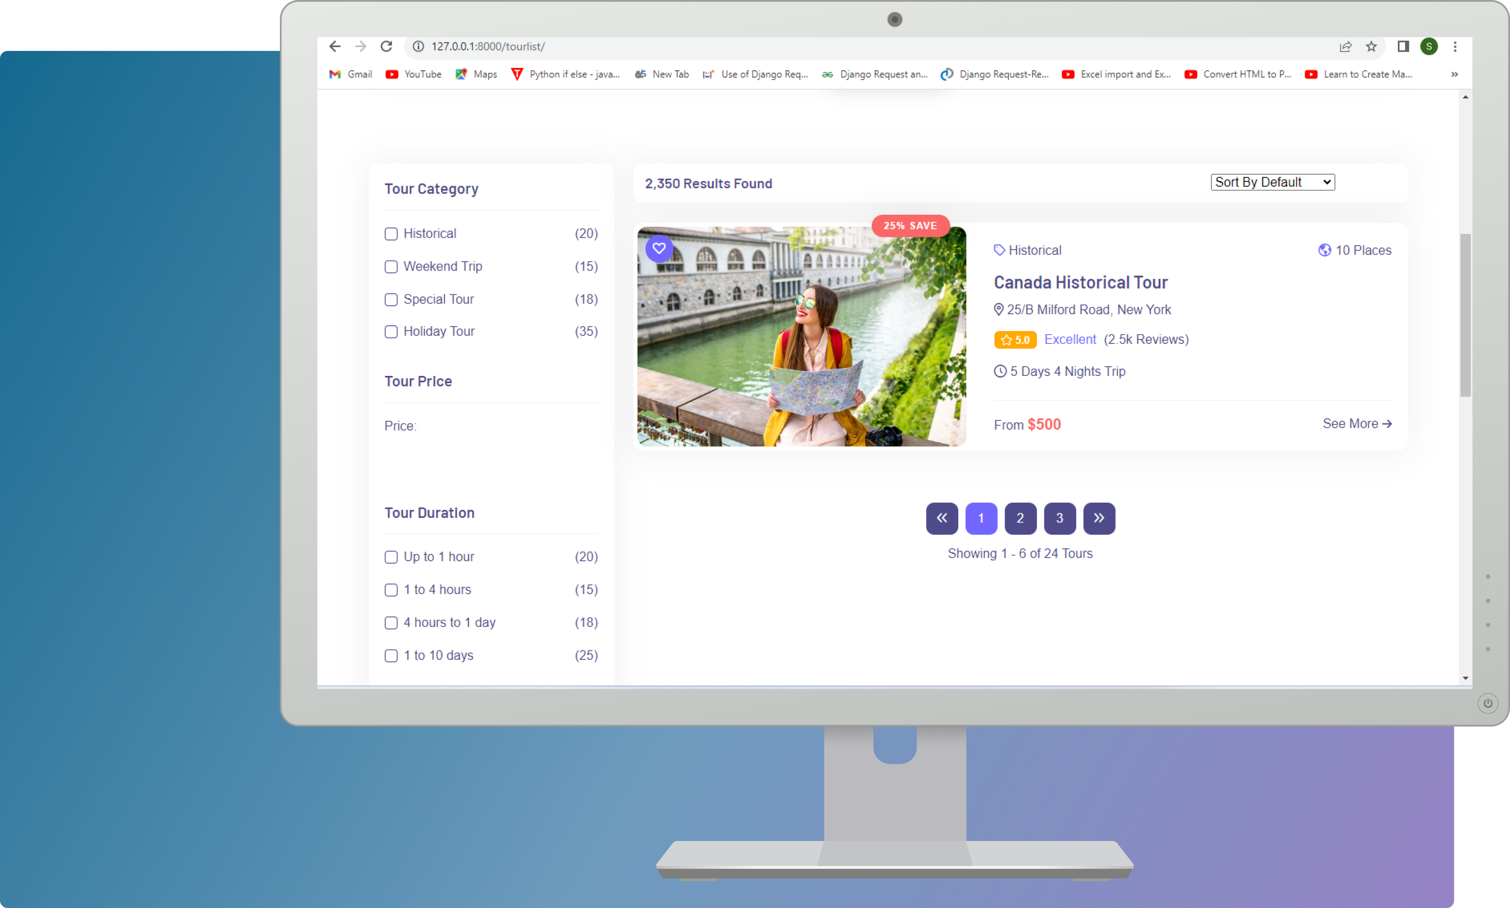The width and height of the screenshot is (1510, 908).
Task: Go to the next page of results
Action: click(x=1099, y=518)
